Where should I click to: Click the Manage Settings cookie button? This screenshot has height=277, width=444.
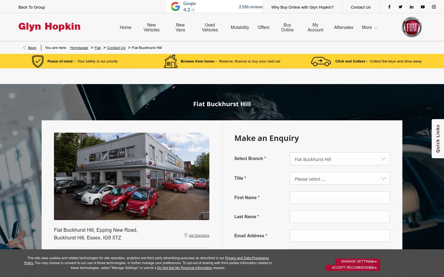click(x=358, y=261)
